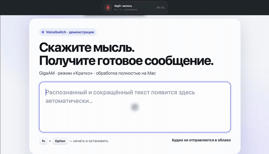Click the 00:01 recording timer
Screen dimensions: 269x154
click(x=161, y=8)
